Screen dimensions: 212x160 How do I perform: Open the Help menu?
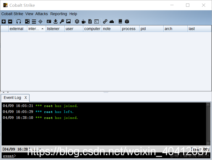tap(73, 14)
